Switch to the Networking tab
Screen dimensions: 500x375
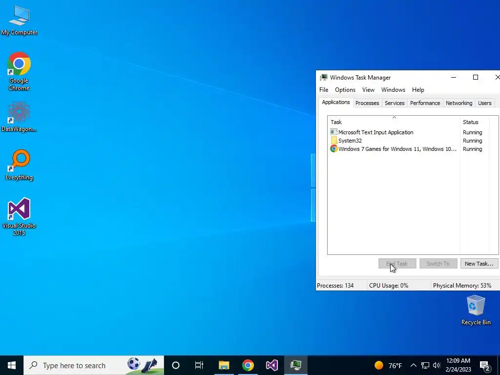pyautogui.click(x=459, y=103)
